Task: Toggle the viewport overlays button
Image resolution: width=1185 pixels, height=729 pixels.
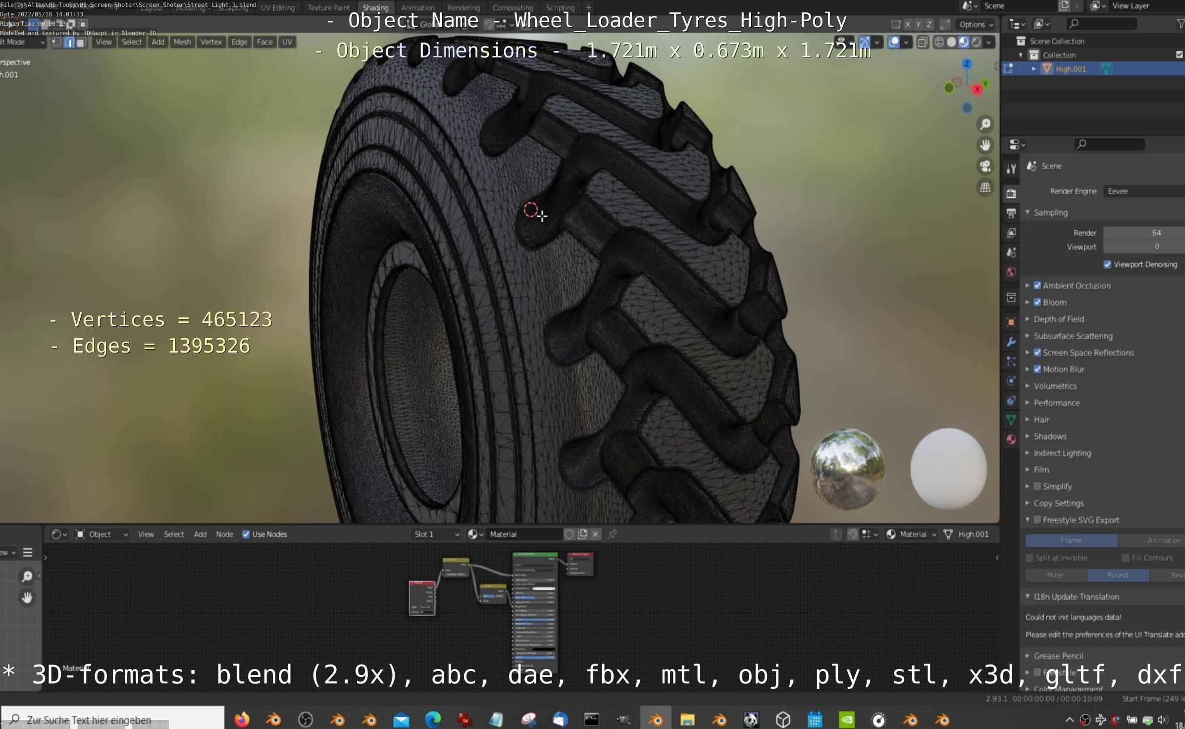Action: click(894, 42)
